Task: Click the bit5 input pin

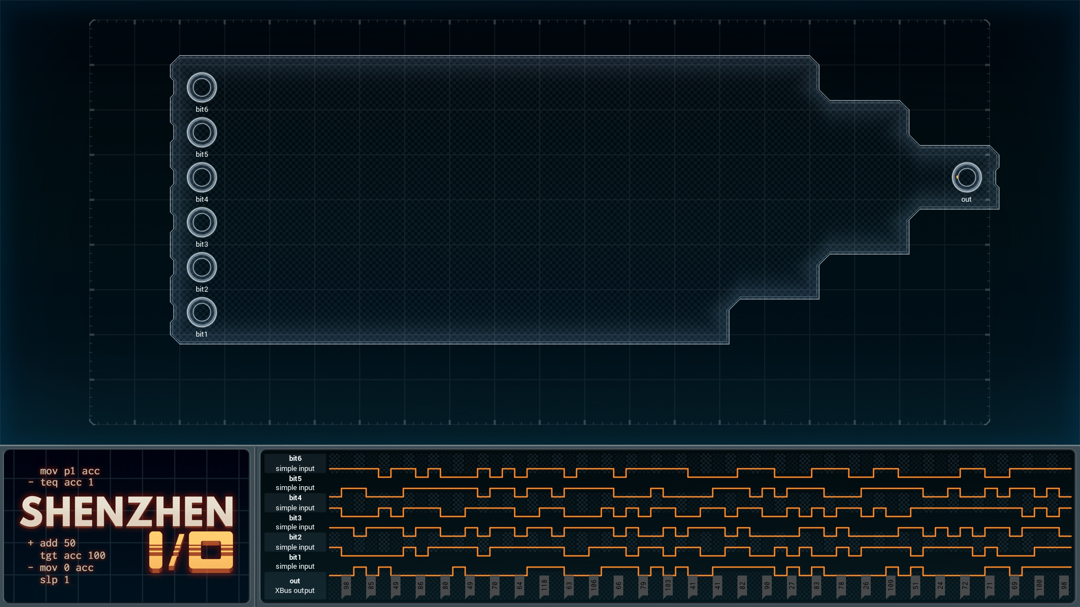Action: pyautogui.click(x=201, y=133)
